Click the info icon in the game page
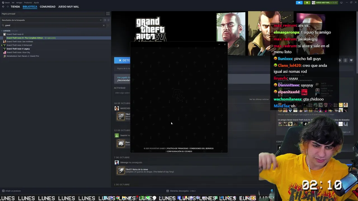Screen dimensions: 358x201 (x=345, y=60)
